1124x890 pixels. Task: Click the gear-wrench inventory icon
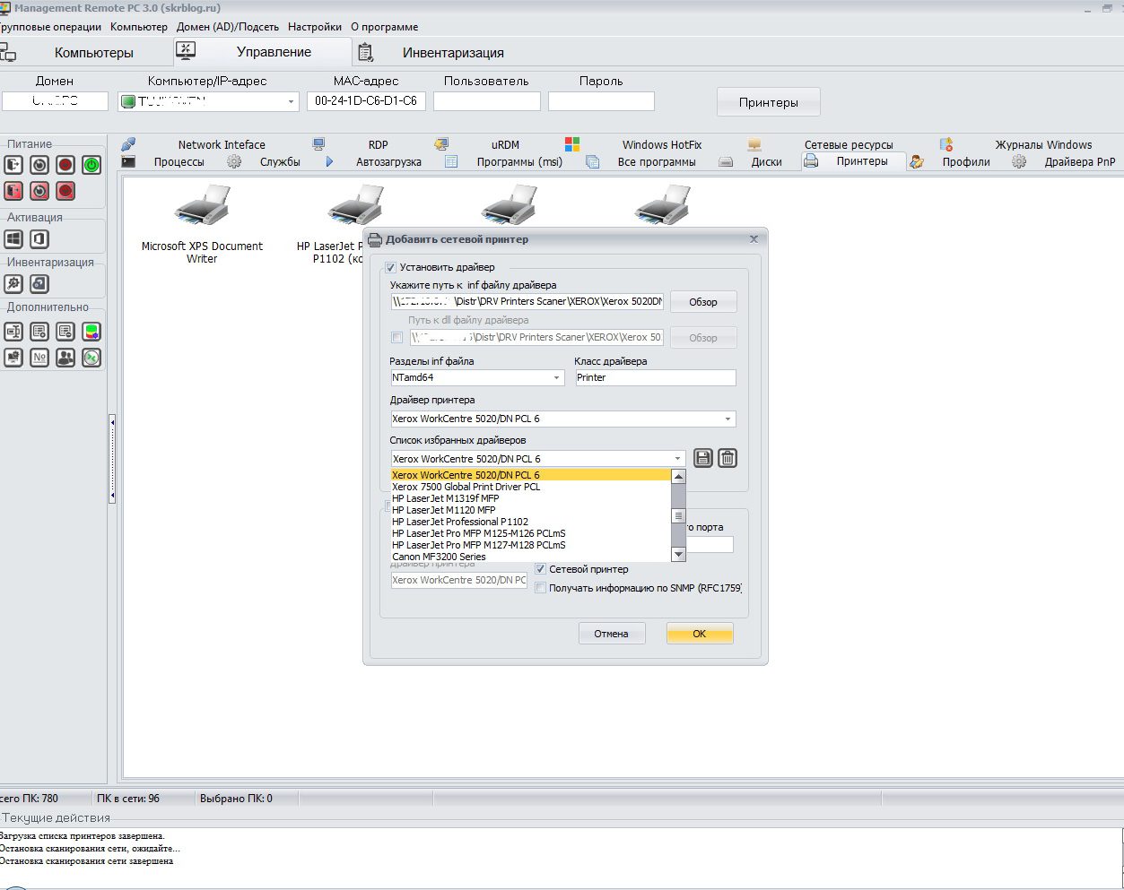click(x=13, y=284)
